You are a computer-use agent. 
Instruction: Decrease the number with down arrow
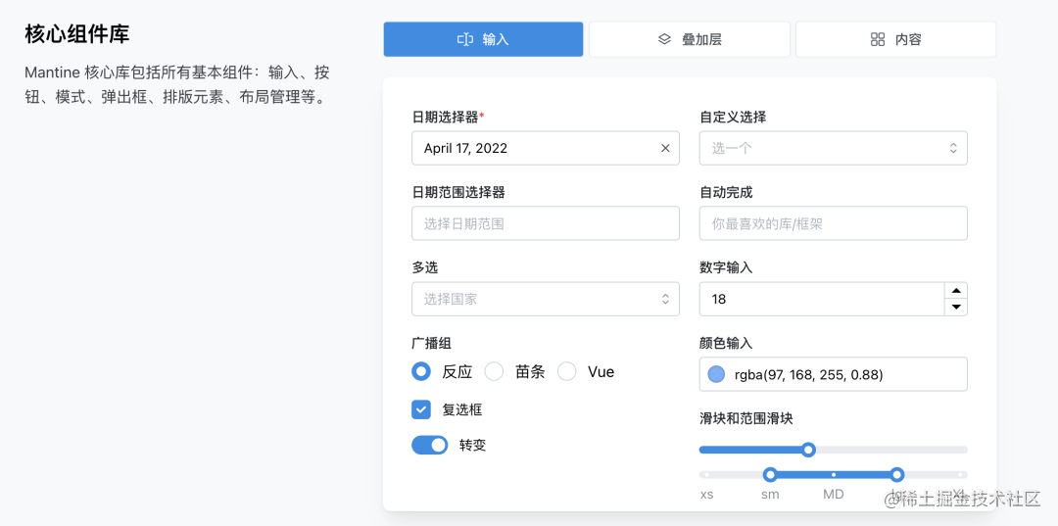(955, 307)
